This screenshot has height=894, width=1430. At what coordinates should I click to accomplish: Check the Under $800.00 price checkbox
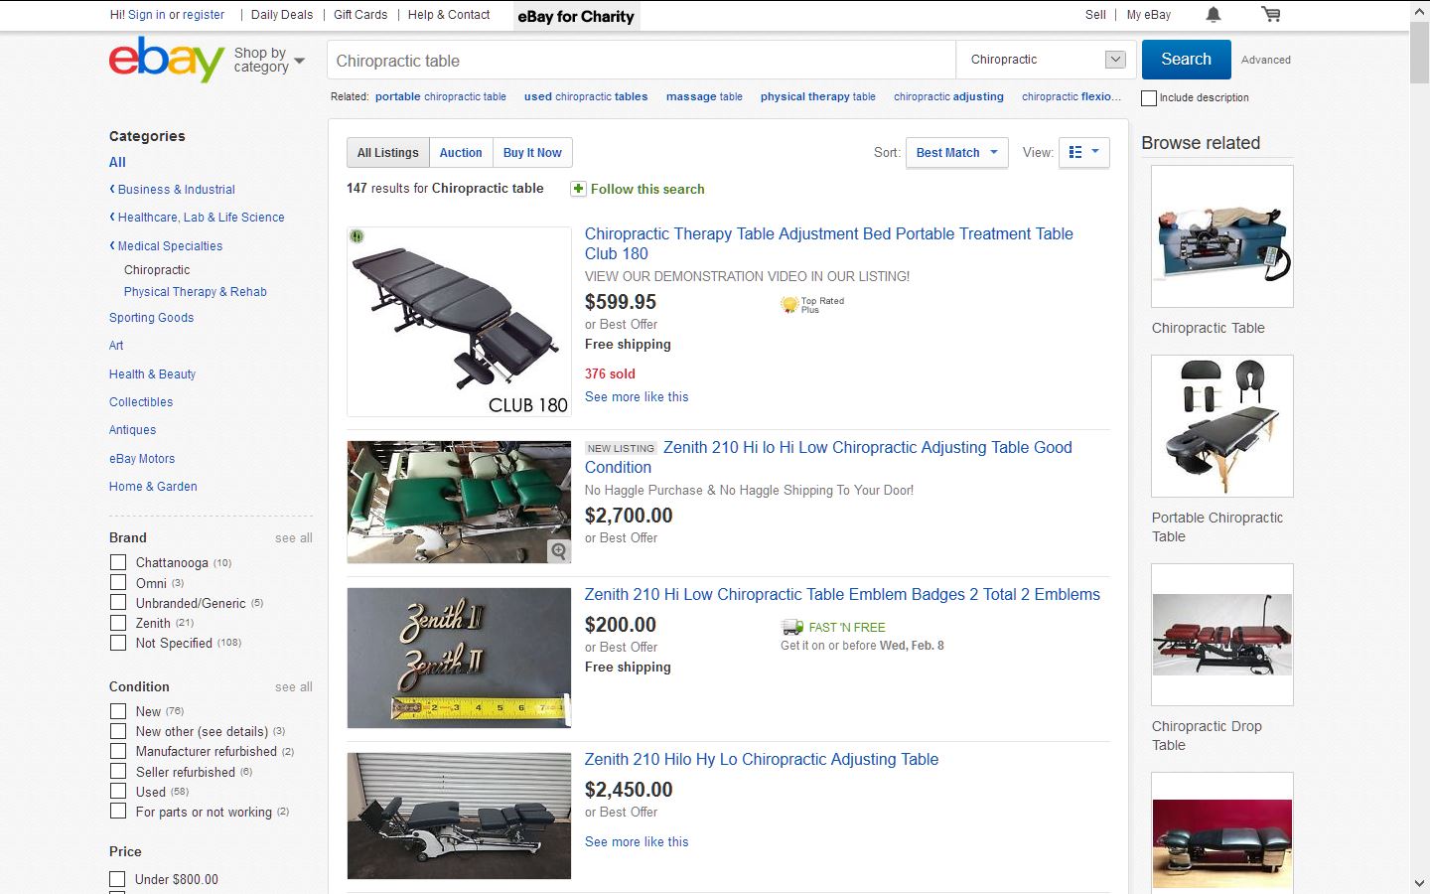[117, 879]
